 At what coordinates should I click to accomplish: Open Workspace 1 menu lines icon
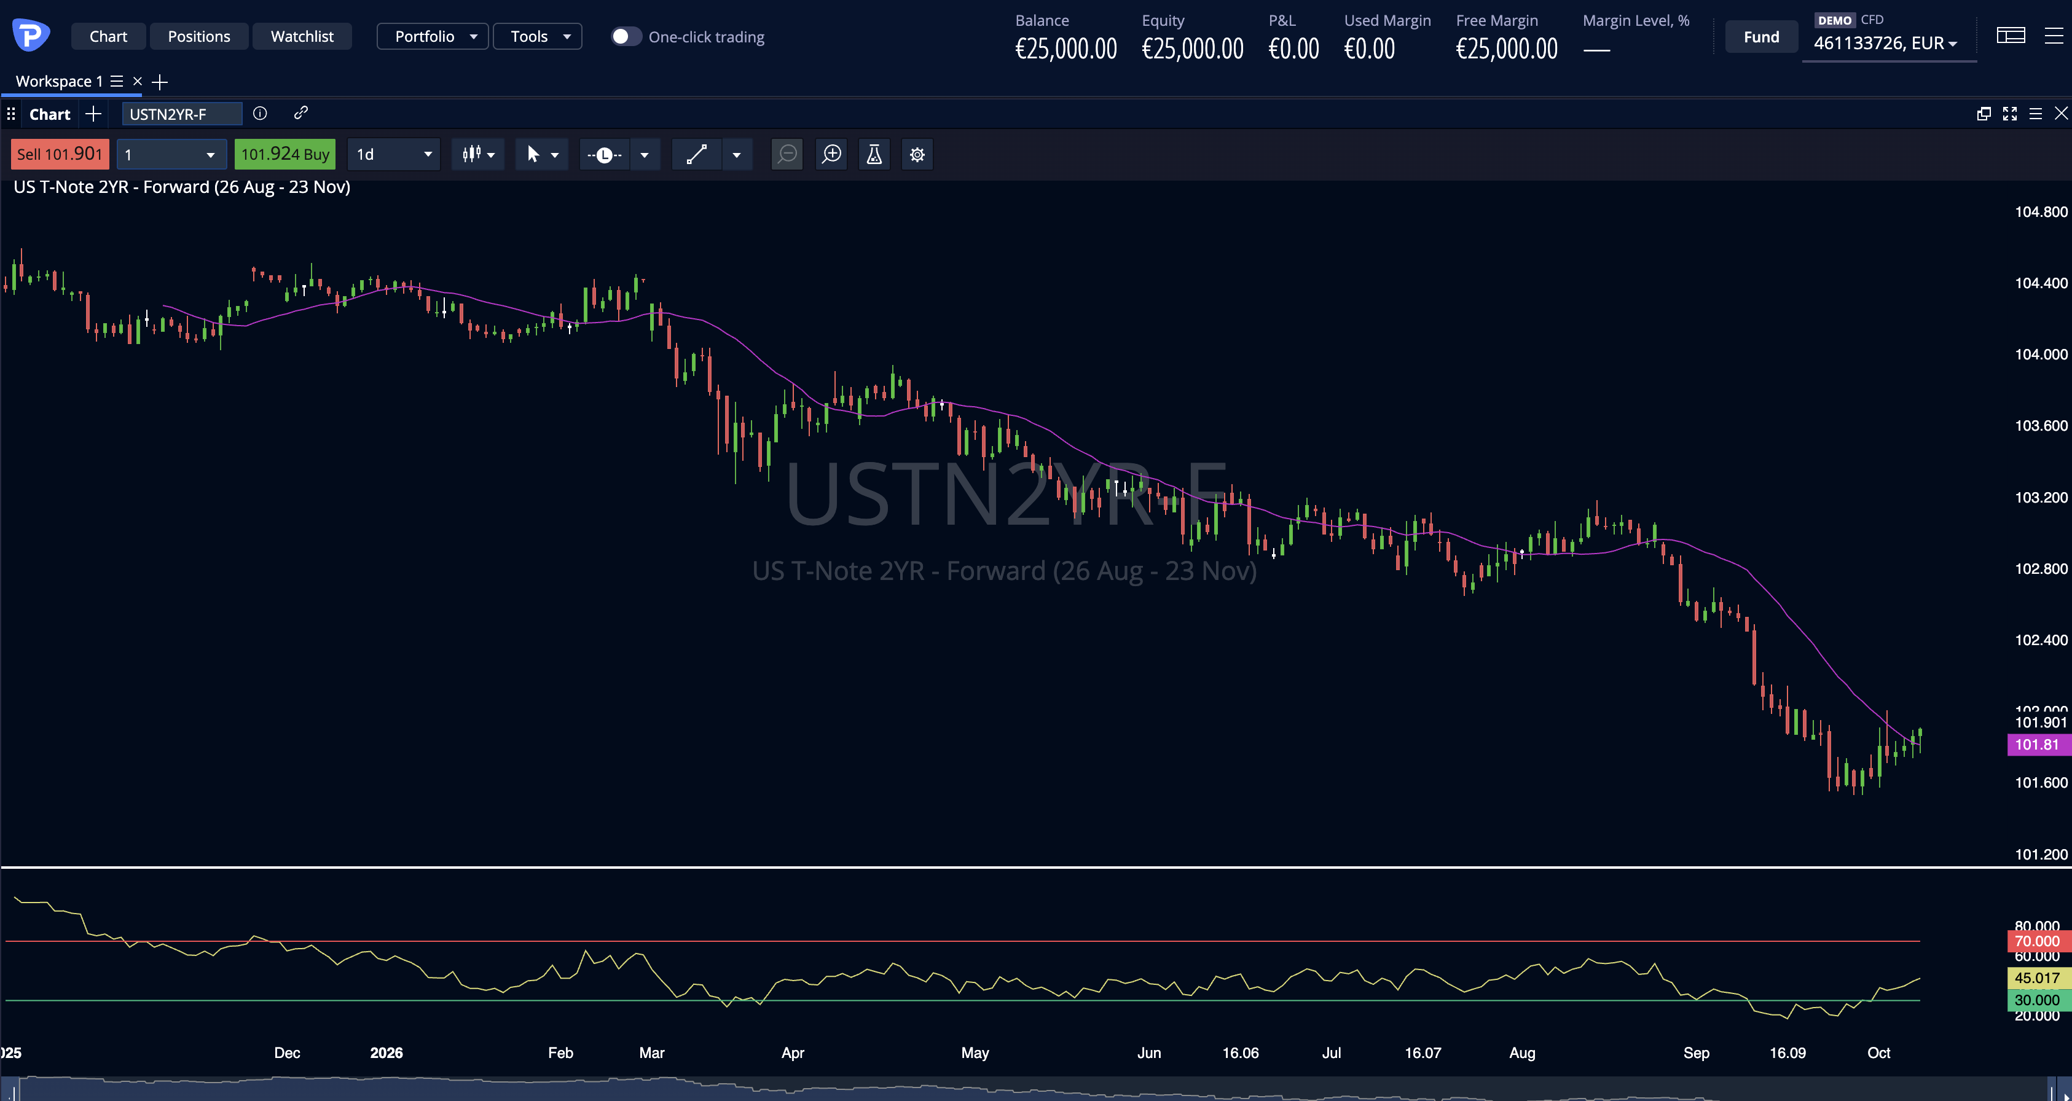[x=117, y=81]
